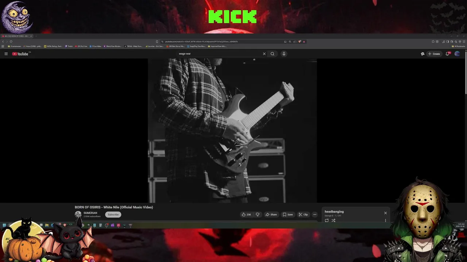Reload the browser page
The image size is (467, 262).
(x=11, y=41)
